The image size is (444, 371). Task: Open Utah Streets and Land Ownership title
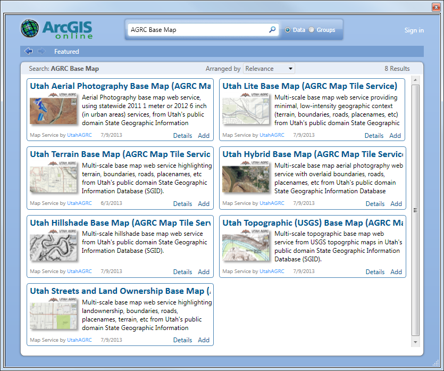(120, 291)
